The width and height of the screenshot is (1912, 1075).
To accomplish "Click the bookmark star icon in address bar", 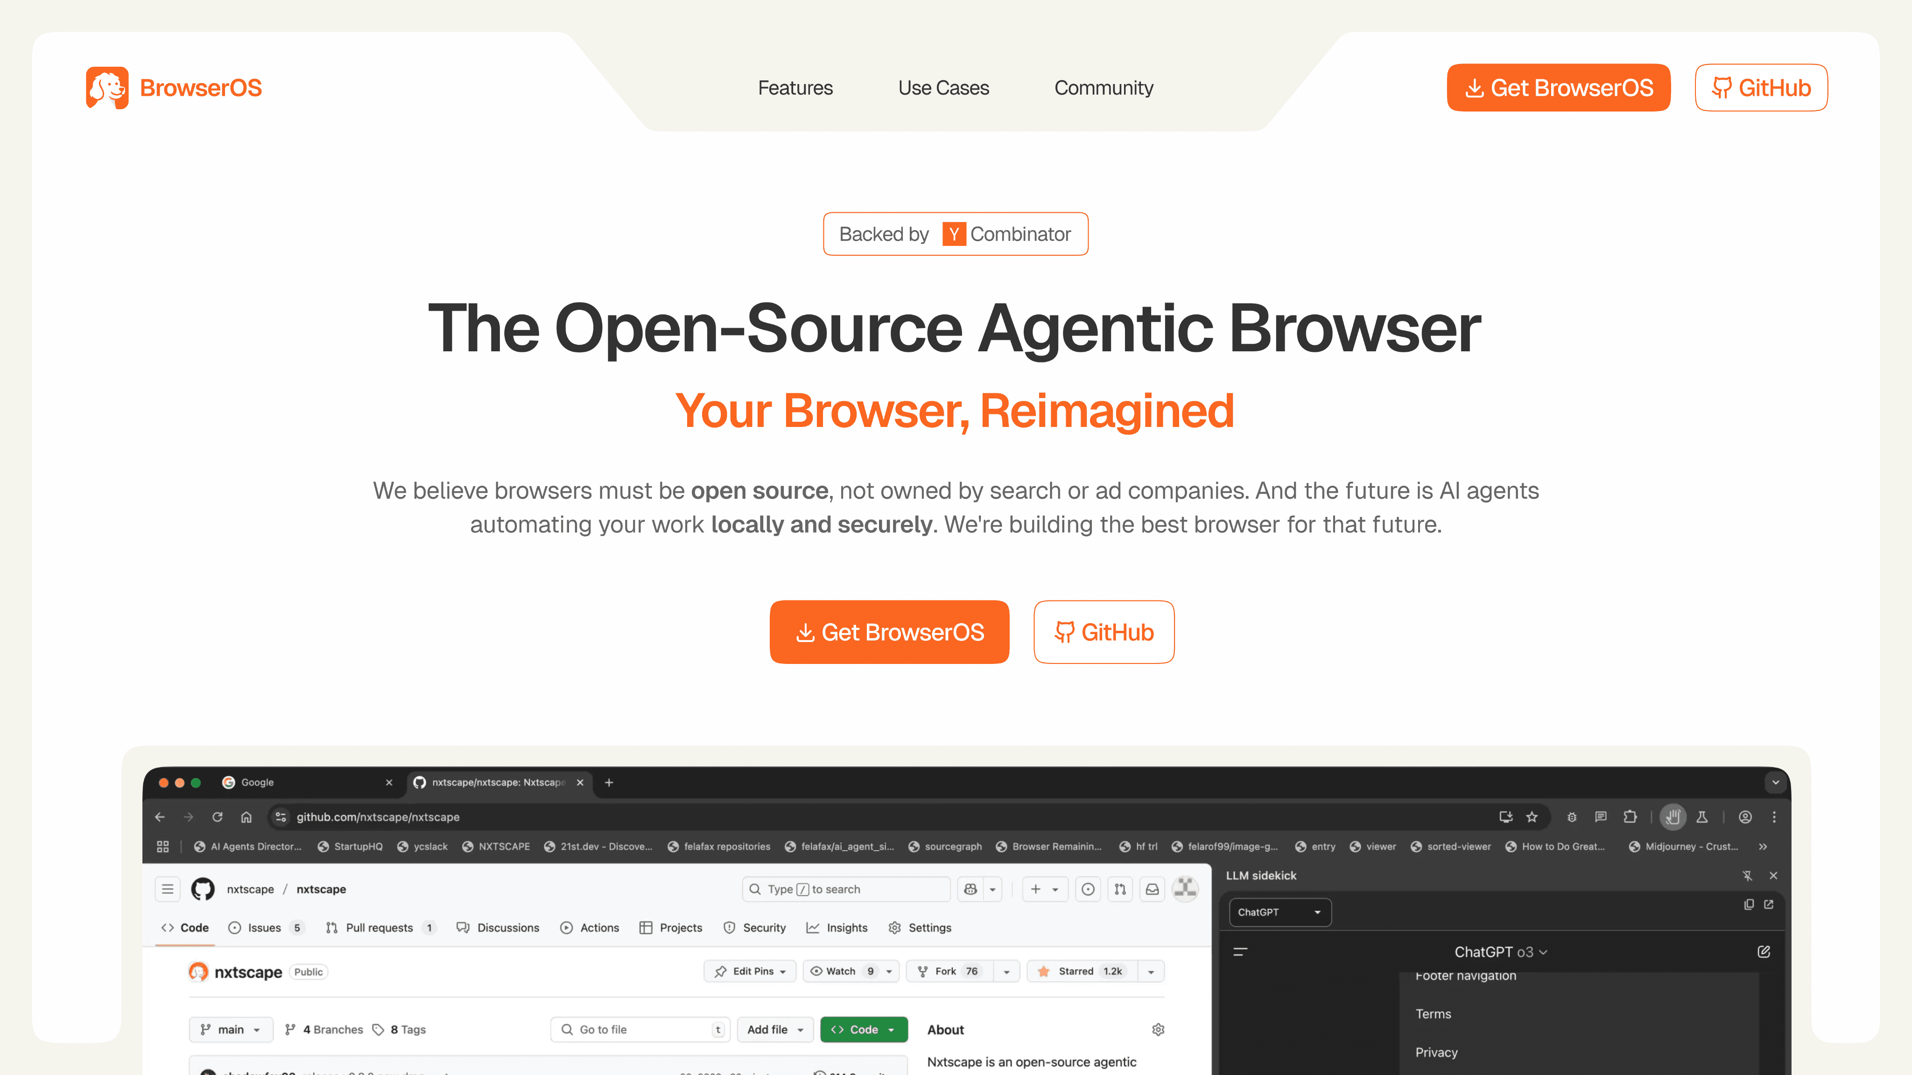I will (1531, 817).
